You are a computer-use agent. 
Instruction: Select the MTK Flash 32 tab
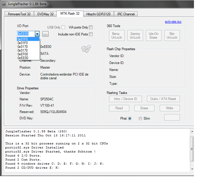point(70,14)
